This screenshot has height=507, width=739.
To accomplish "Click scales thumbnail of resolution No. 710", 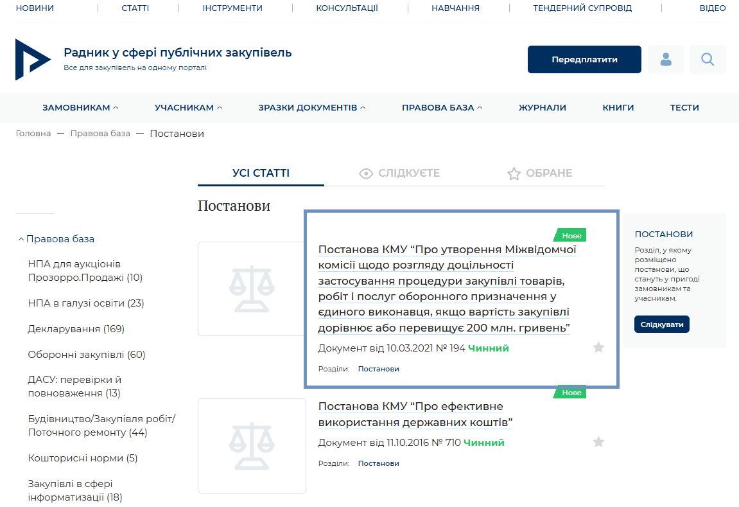I will pos(252,445).
